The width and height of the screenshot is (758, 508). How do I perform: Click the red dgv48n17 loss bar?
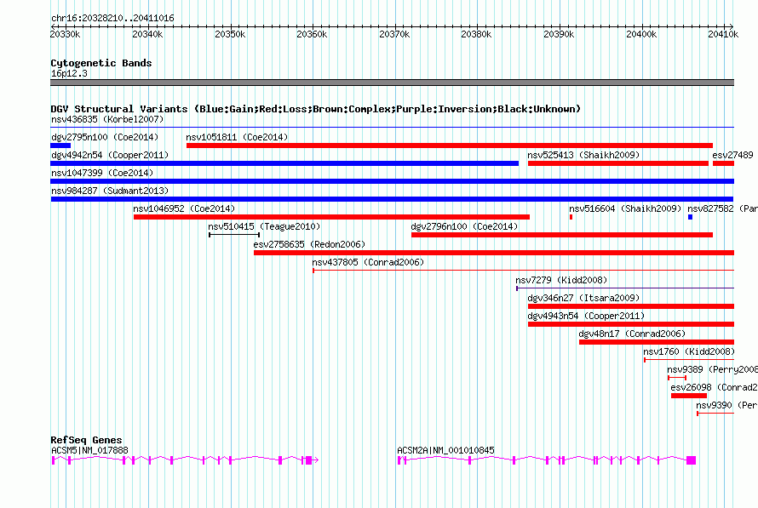click(657, 342)
